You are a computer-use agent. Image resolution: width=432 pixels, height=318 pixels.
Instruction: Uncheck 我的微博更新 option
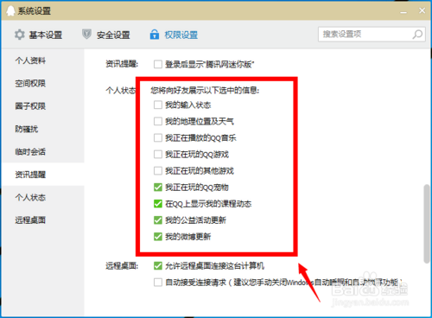click(158, 237)
